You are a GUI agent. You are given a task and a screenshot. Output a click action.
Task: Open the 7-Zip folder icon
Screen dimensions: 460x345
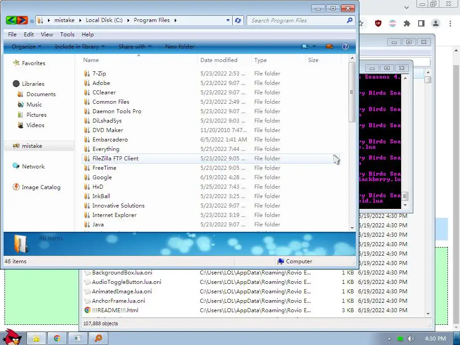pyautogui.click(x=87, y=73)
